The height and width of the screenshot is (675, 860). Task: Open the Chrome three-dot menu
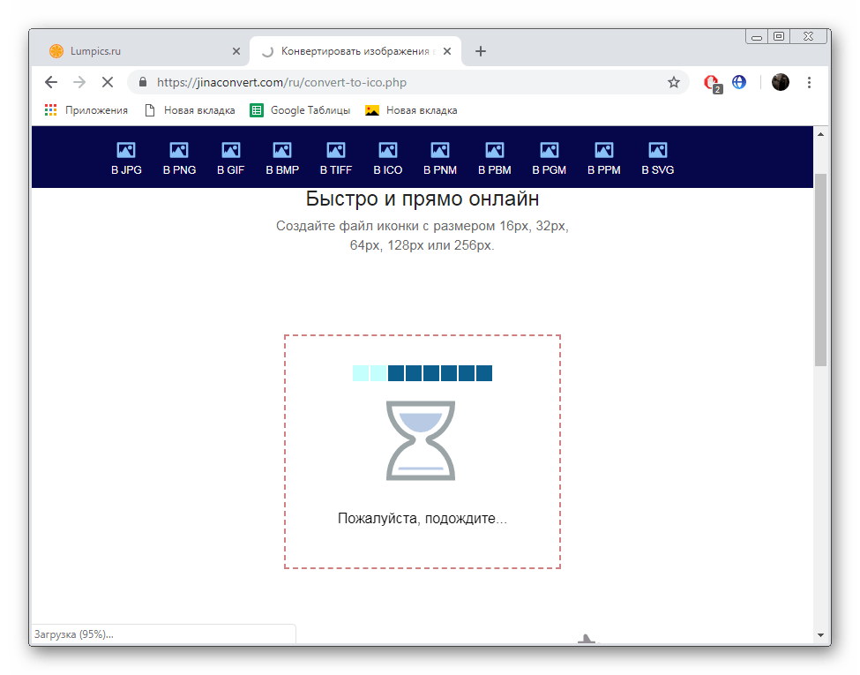(809, 82)
